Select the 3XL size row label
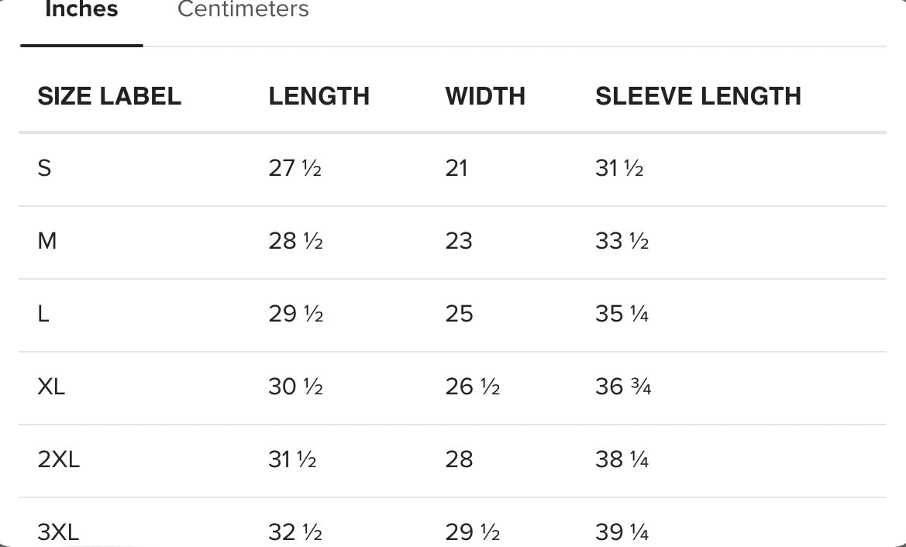 58,532
